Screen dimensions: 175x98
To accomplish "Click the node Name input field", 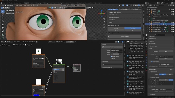I will coord(116,50).
